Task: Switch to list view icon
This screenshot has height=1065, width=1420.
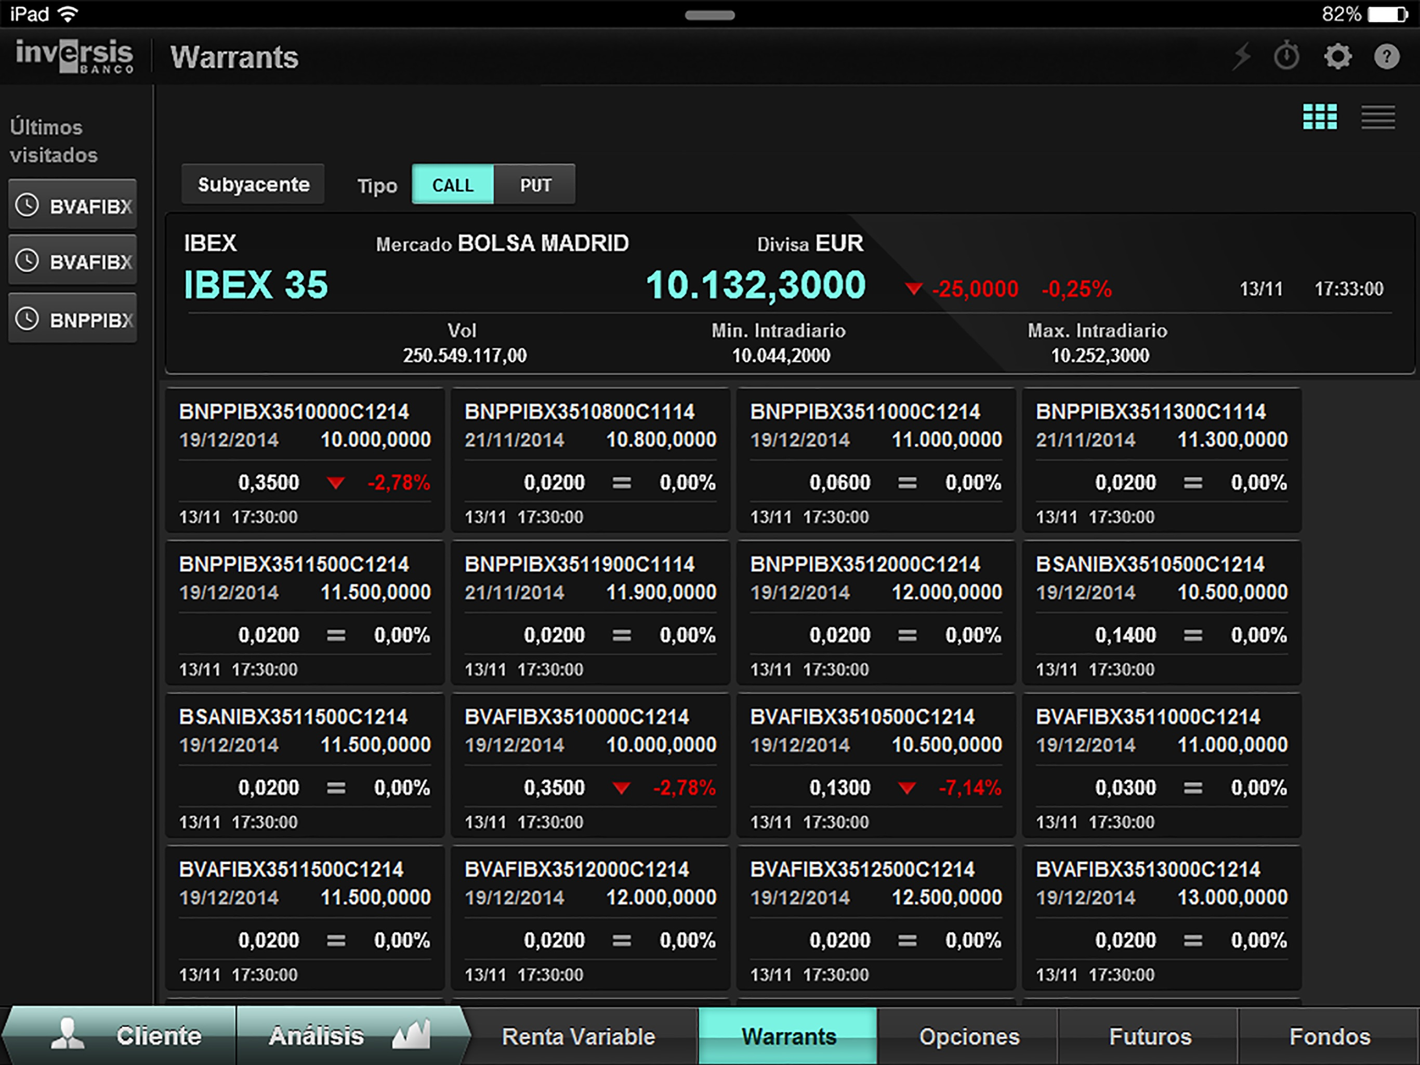Action: click(1378, 117)
